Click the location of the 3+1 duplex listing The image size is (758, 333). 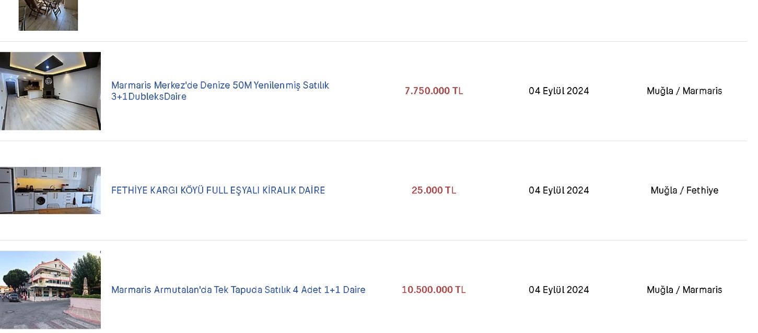pyautogui.click(x=684, y=91)
